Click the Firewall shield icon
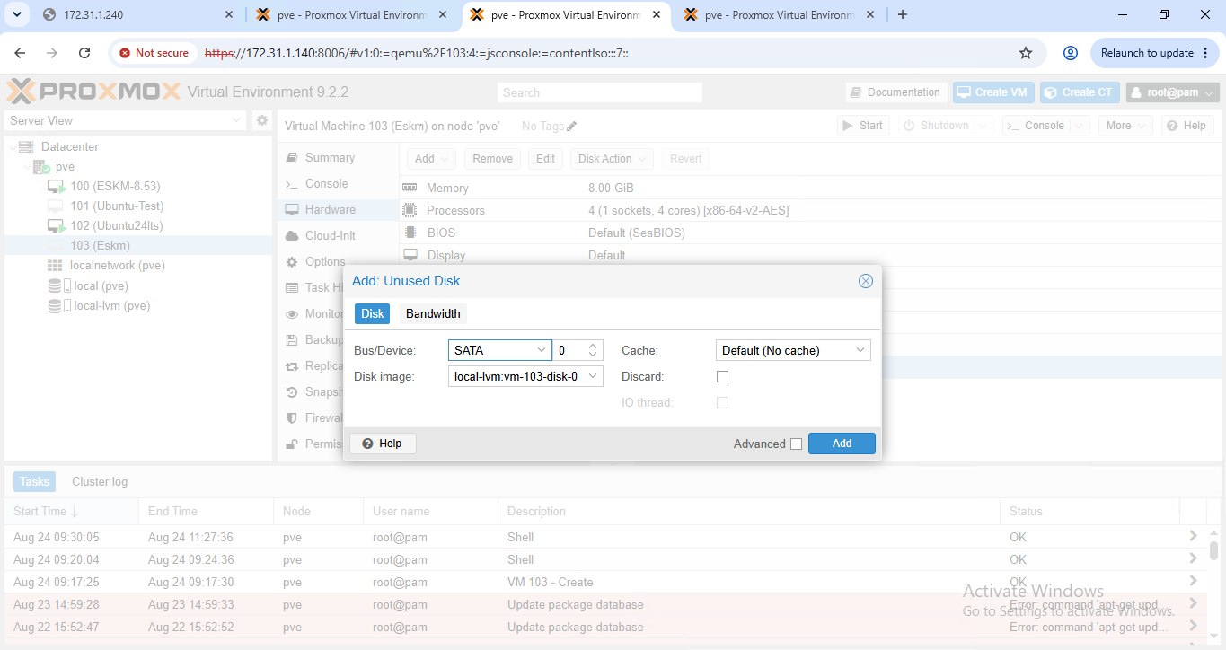The height and width of the screenshot is (650, 1226). click(292, 418)
